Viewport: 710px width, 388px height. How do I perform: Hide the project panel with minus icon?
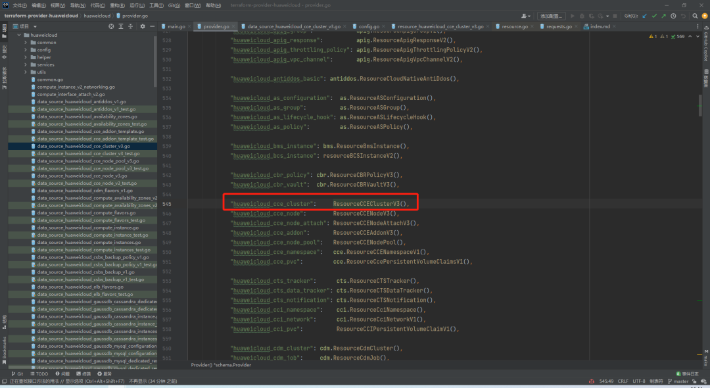[x=152, y=26]
